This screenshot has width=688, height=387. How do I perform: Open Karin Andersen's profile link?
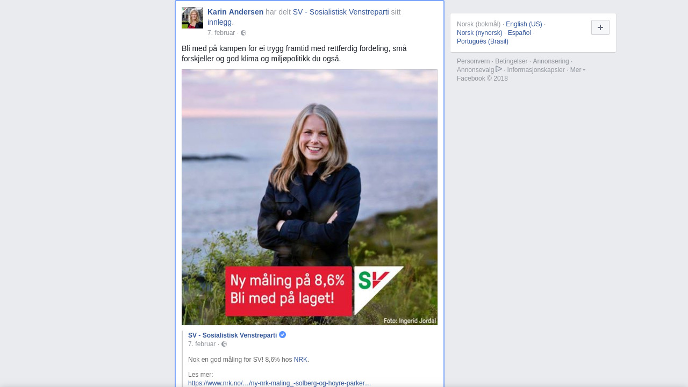[x=235, y=12]
